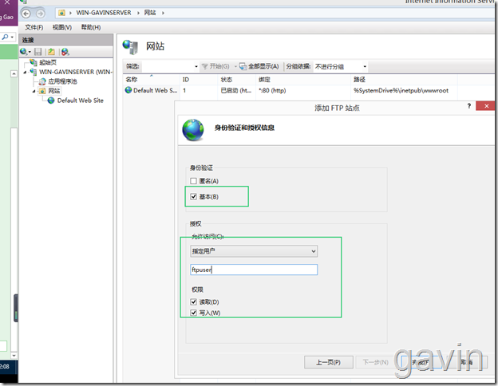498x386 pixels.
Task: Click the back navigation arrow icon
Action: pyautogui.click(x=26, y=14)
